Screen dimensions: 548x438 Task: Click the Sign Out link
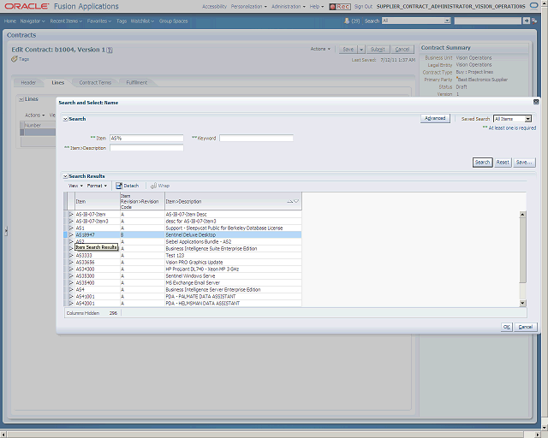[x=363, y=7]
